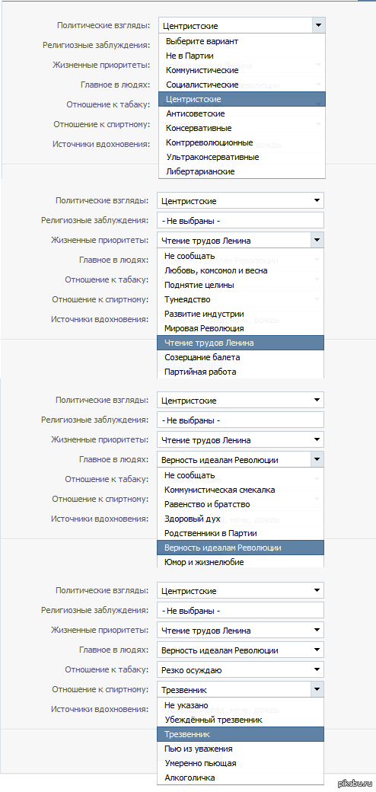Viewport: 376px width, 792px height.
Task: Select "Созерцание балета" option
Action: 241,357
